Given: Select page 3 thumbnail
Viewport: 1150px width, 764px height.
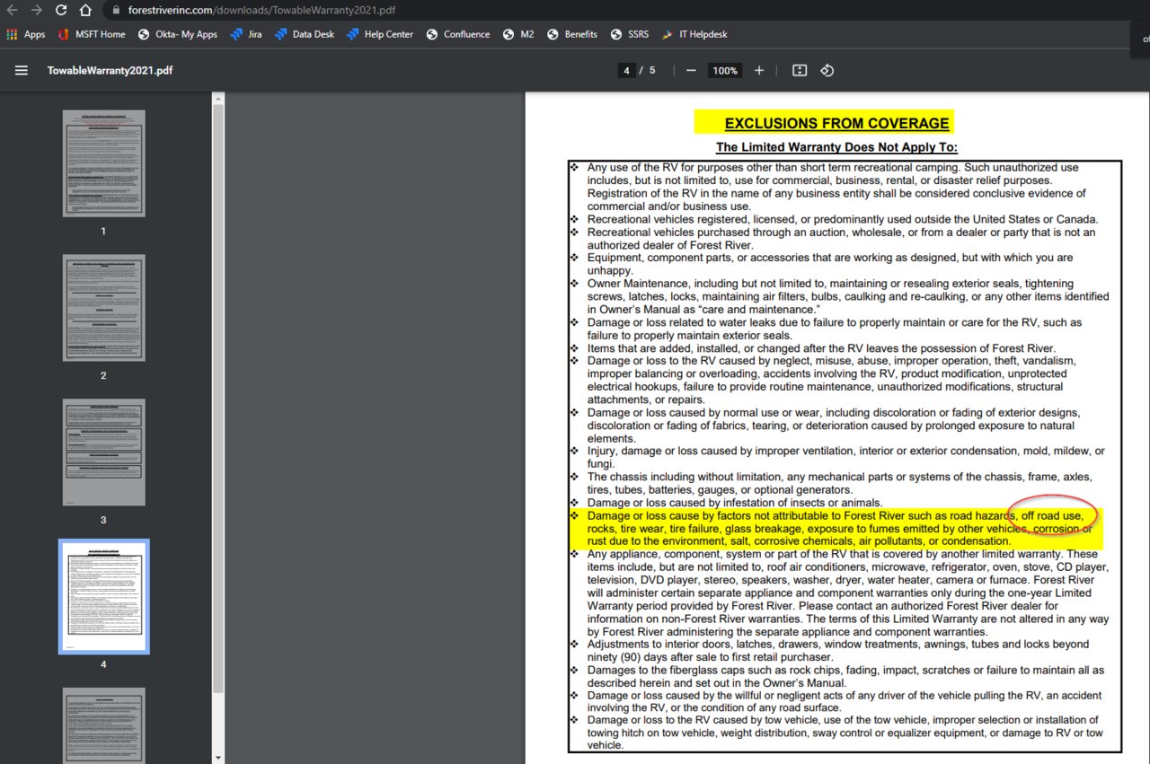Looking at the screenshot, I should [103, 452].
